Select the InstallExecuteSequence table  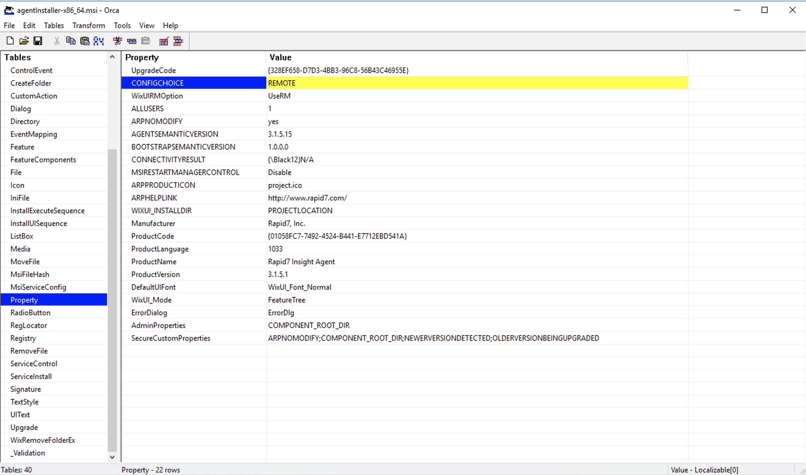(x=47, y=210)
